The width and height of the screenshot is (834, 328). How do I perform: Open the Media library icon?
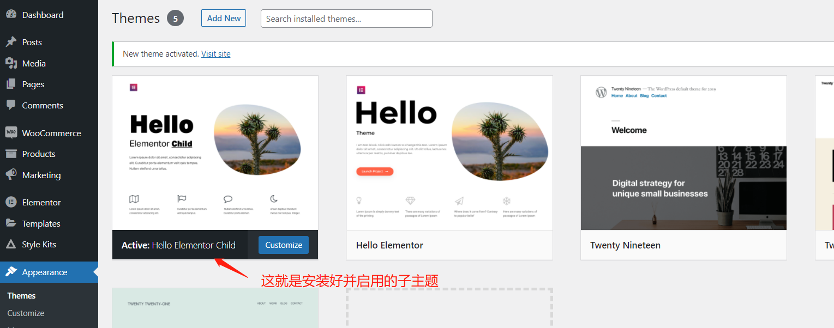click(11, 63)
